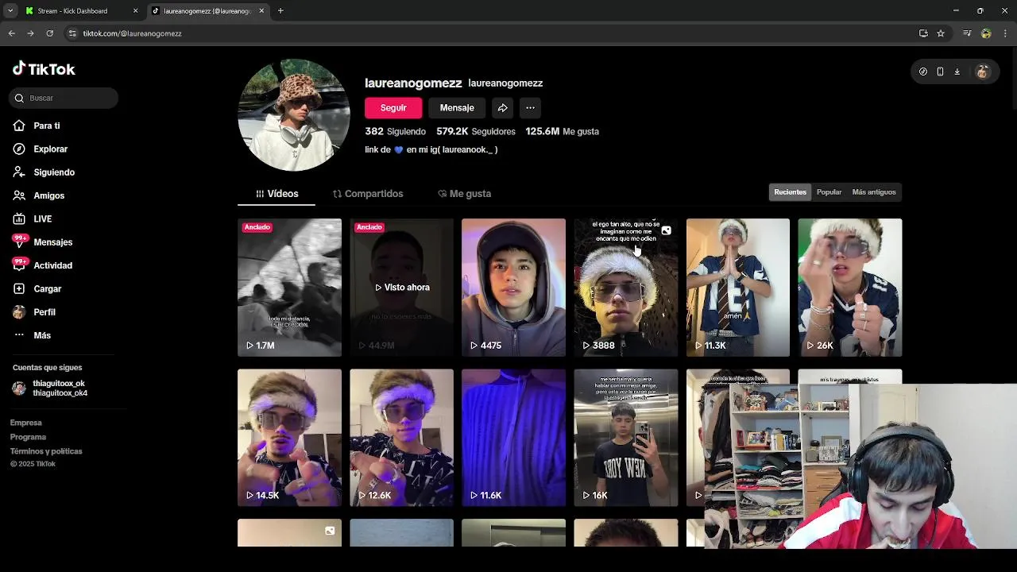
Task: Open the video with 14.5K views
Action: click(x=289, y=438)
